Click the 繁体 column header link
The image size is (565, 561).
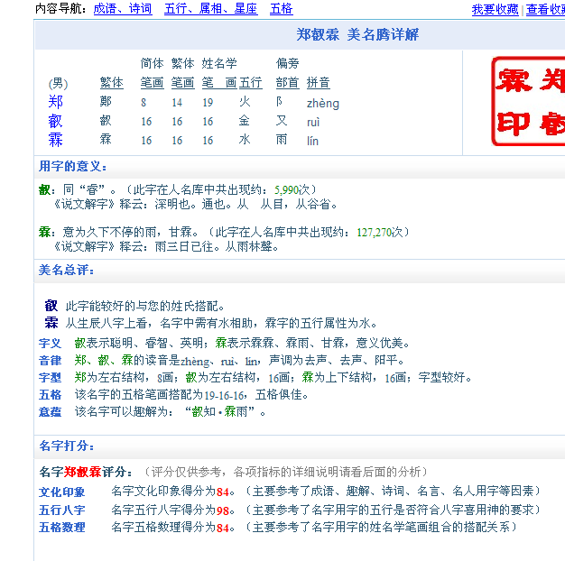112,83
